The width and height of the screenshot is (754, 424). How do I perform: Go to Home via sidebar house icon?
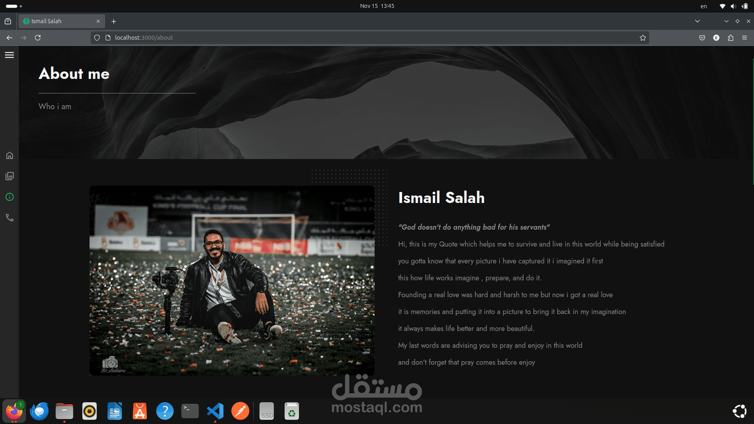point(9,155)
